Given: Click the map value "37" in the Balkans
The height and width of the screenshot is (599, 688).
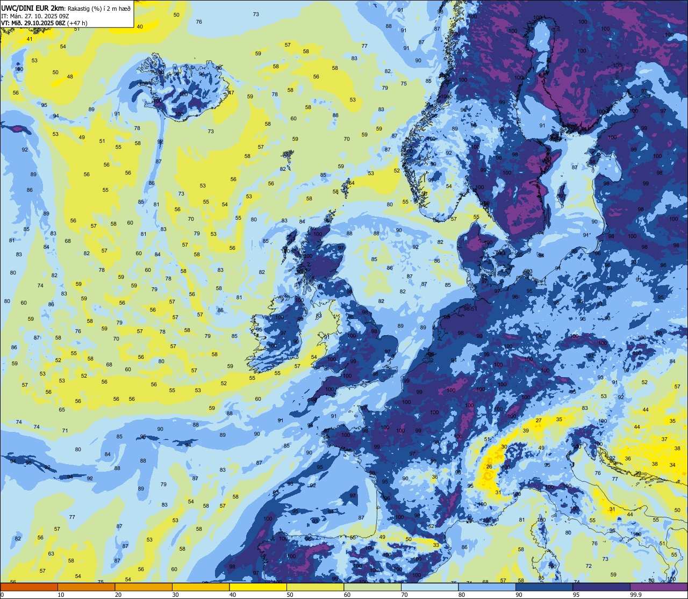Looking at the screenshot, I should click(x=664, y=439).
